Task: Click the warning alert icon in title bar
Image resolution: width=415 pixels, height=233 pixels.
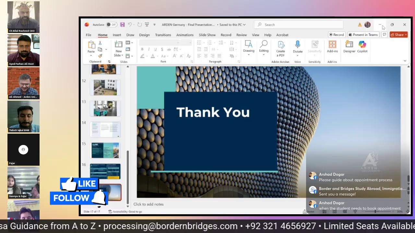Action: [x=360, y=25]
